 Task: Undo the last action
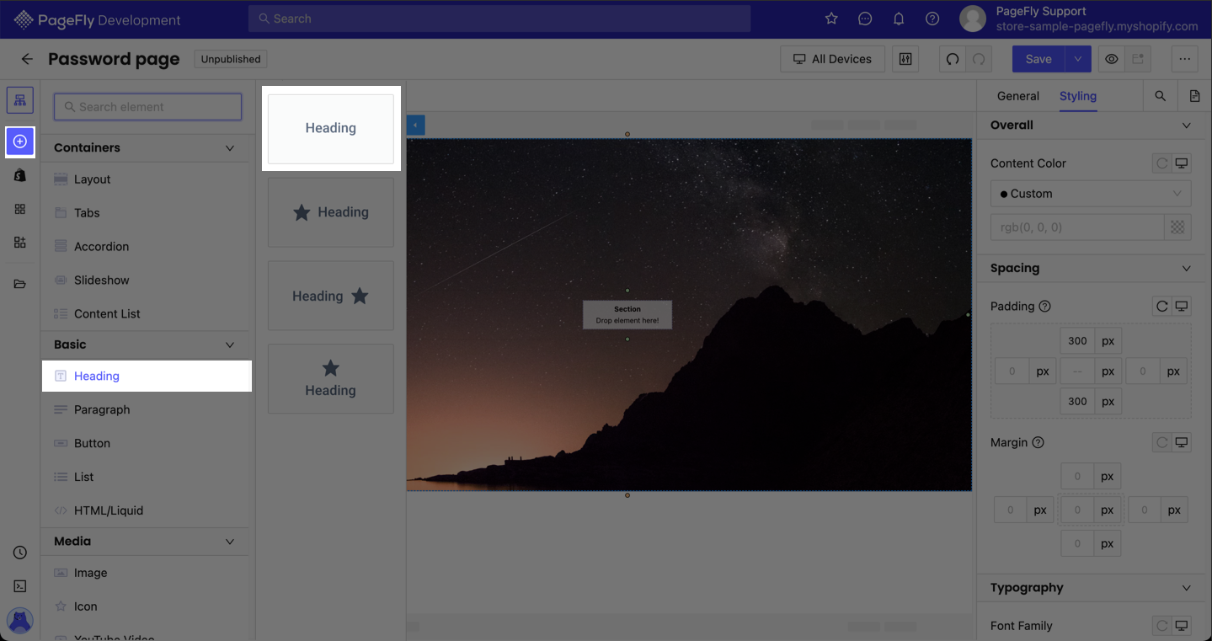tap(953, 59)
